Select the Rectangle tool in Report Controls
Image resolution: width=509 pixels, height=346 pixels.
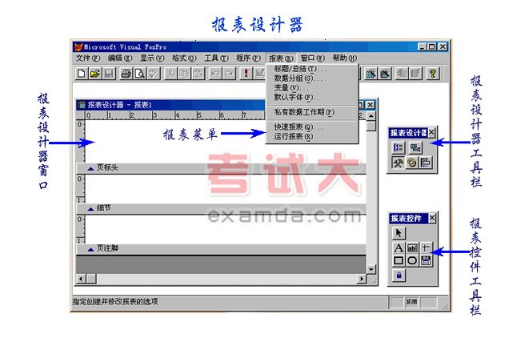[399, 260]
